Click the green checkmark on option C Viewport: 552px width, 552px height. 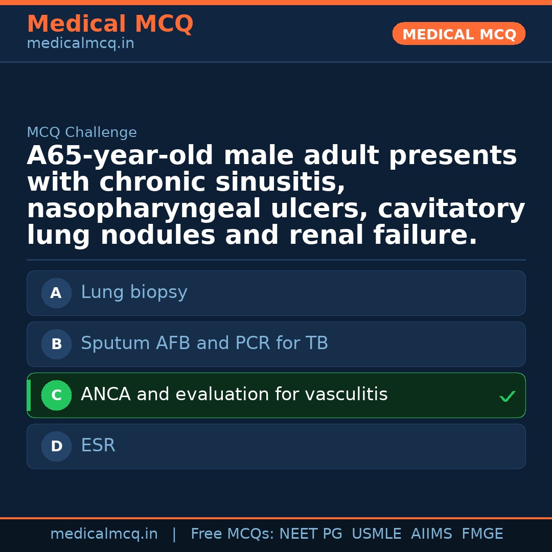[x=507, y=396]
